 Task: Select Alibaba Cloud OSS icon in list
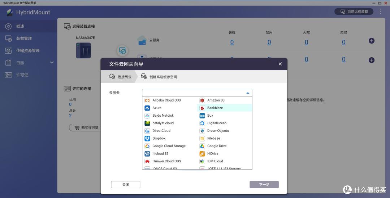tap(147, 100)
